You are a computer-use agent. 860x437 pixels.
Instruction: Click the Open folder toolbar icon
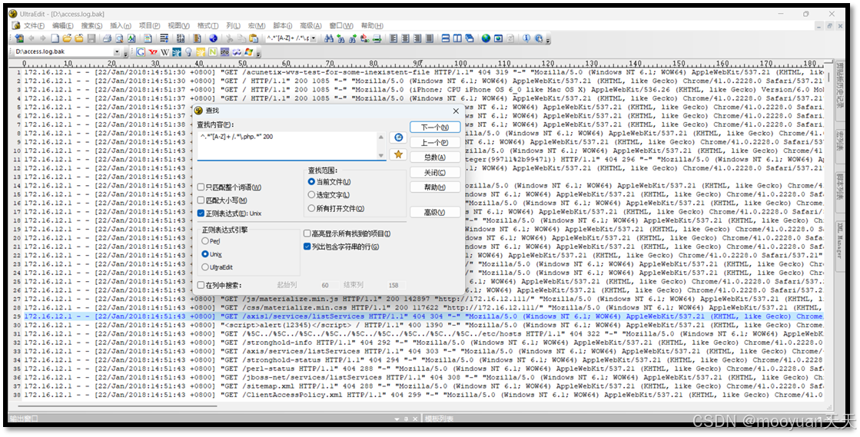[67, 38]
